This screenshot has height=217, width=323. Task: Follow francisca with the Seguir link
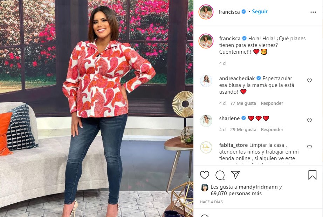[x=260, y=12]
